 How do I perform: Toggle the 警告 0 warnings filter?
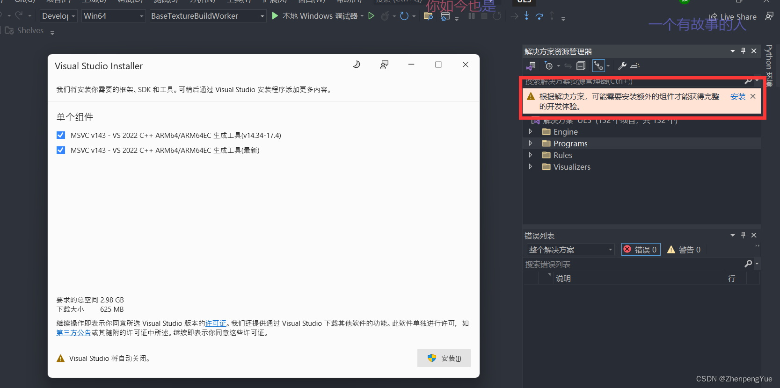pos(684,250)
